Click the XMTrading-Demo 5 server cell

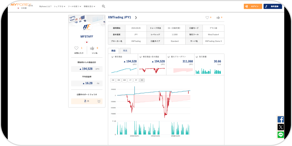[213, 41]
